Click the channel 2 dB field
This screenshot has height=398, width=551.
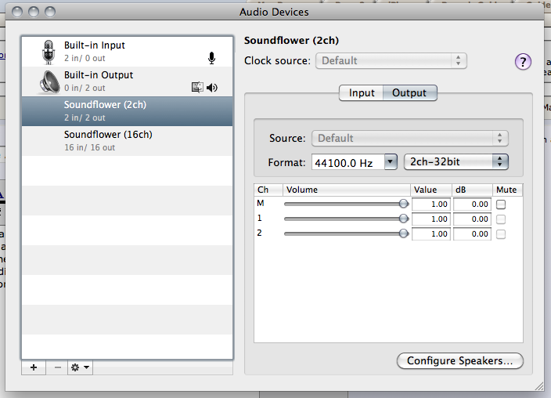[472, 234]
